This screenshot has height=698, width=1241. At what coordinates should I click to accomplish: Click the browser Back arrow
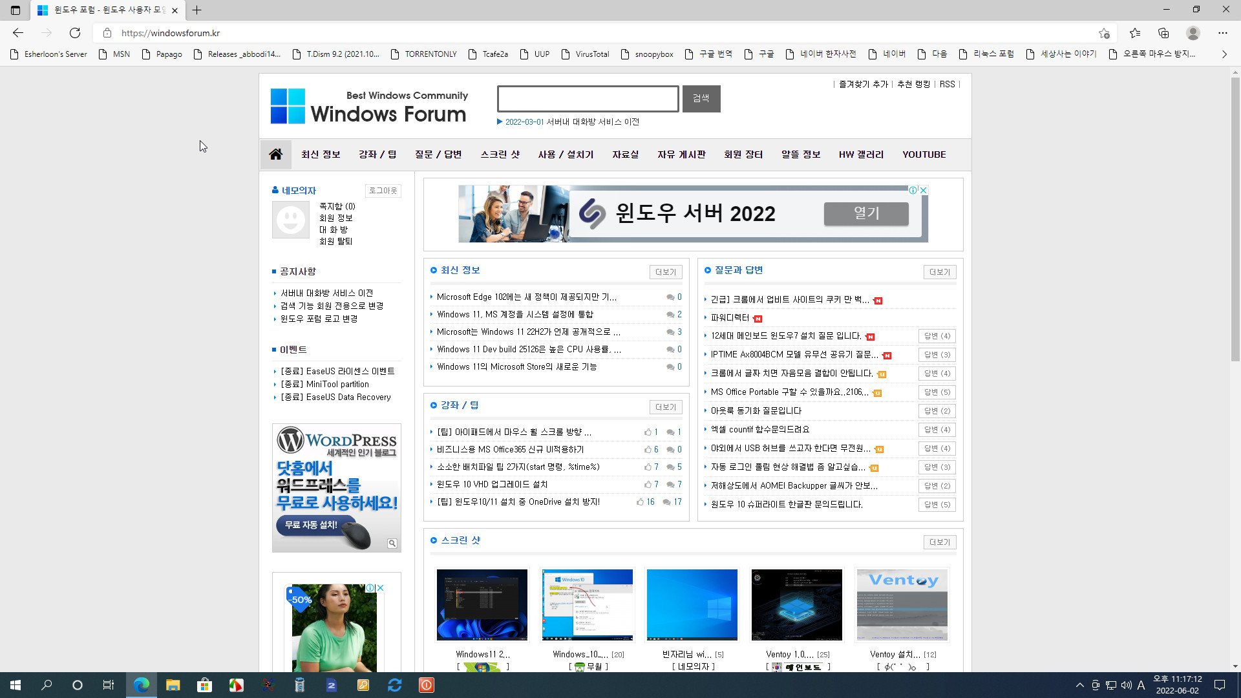click(18, 33)
